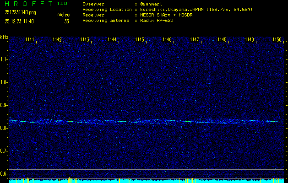
Task: Click the 1145 time marker
Action: pyautogui.click(x=140, y=40)
